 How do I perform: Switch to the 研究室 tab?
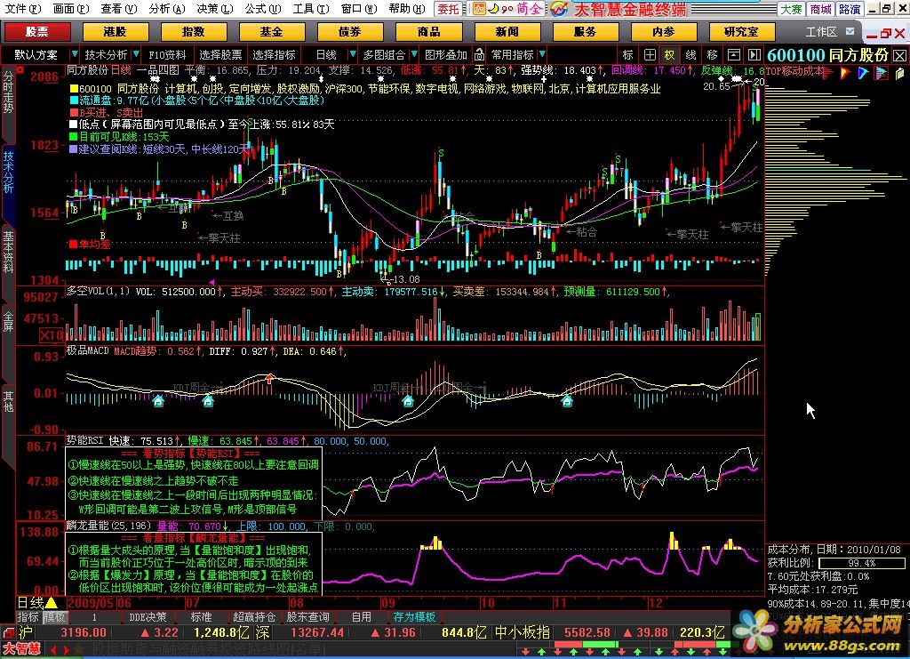pos(742,32)
